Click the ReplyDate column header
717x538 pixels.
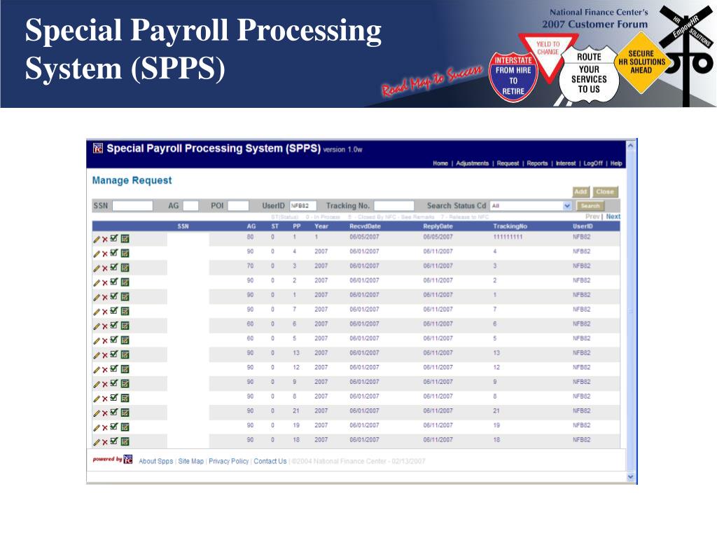(438, 226)
